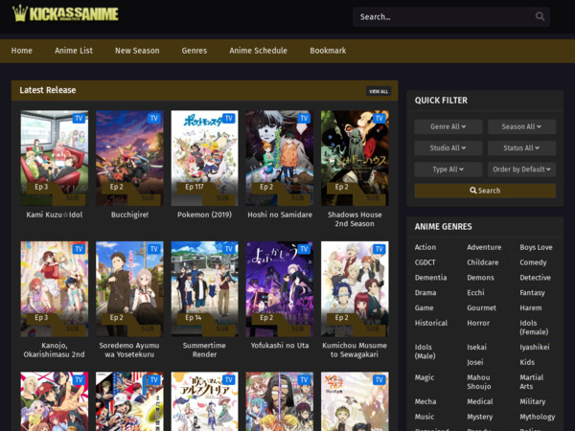Image resolution: width=575 pixels, height=431 pixels.
Task: Click into the Search text field
Action: tap(441, 16)
